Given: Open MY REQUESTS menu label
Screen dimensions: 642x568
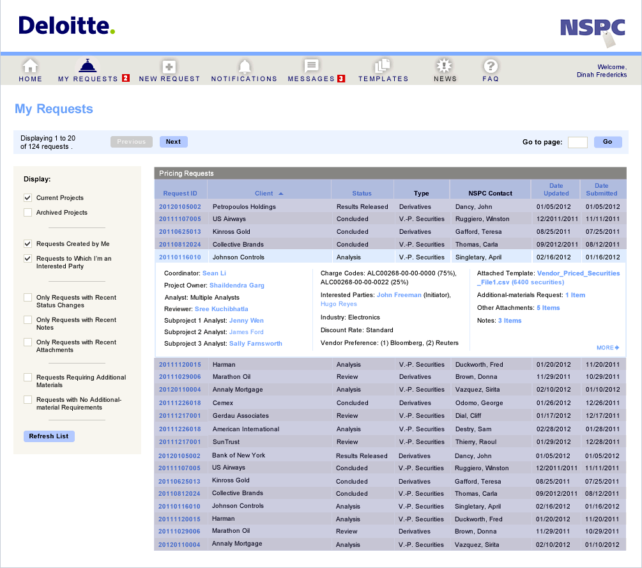Looking at the screenshot, I should coord(88,79).
